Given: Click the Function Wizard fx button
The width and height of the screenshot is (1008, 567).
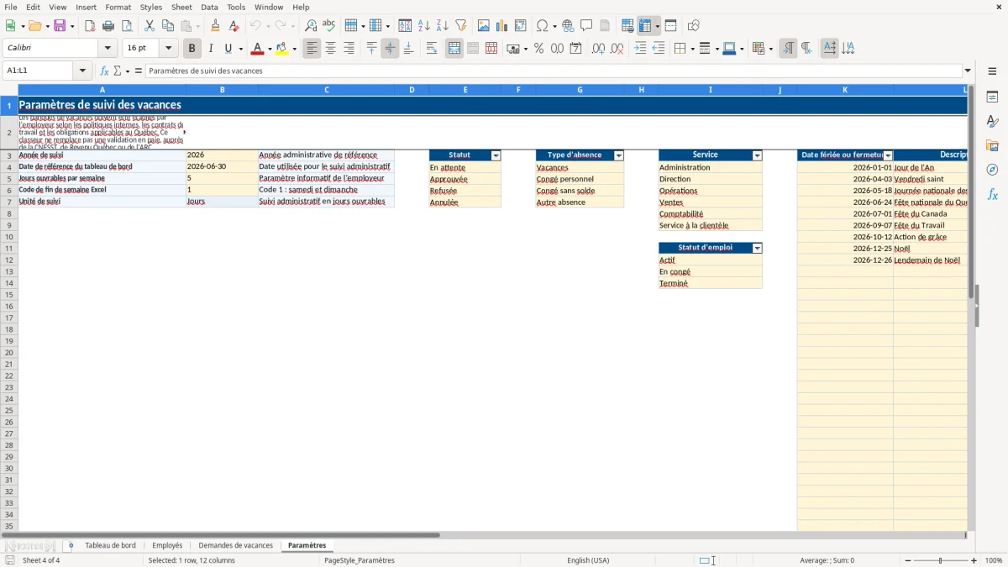Looking at the screenshot, I should coord(104,71).
